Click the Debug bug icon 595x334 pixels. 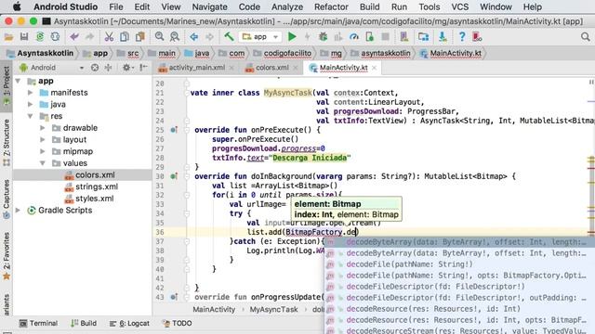tap(323, 37)
